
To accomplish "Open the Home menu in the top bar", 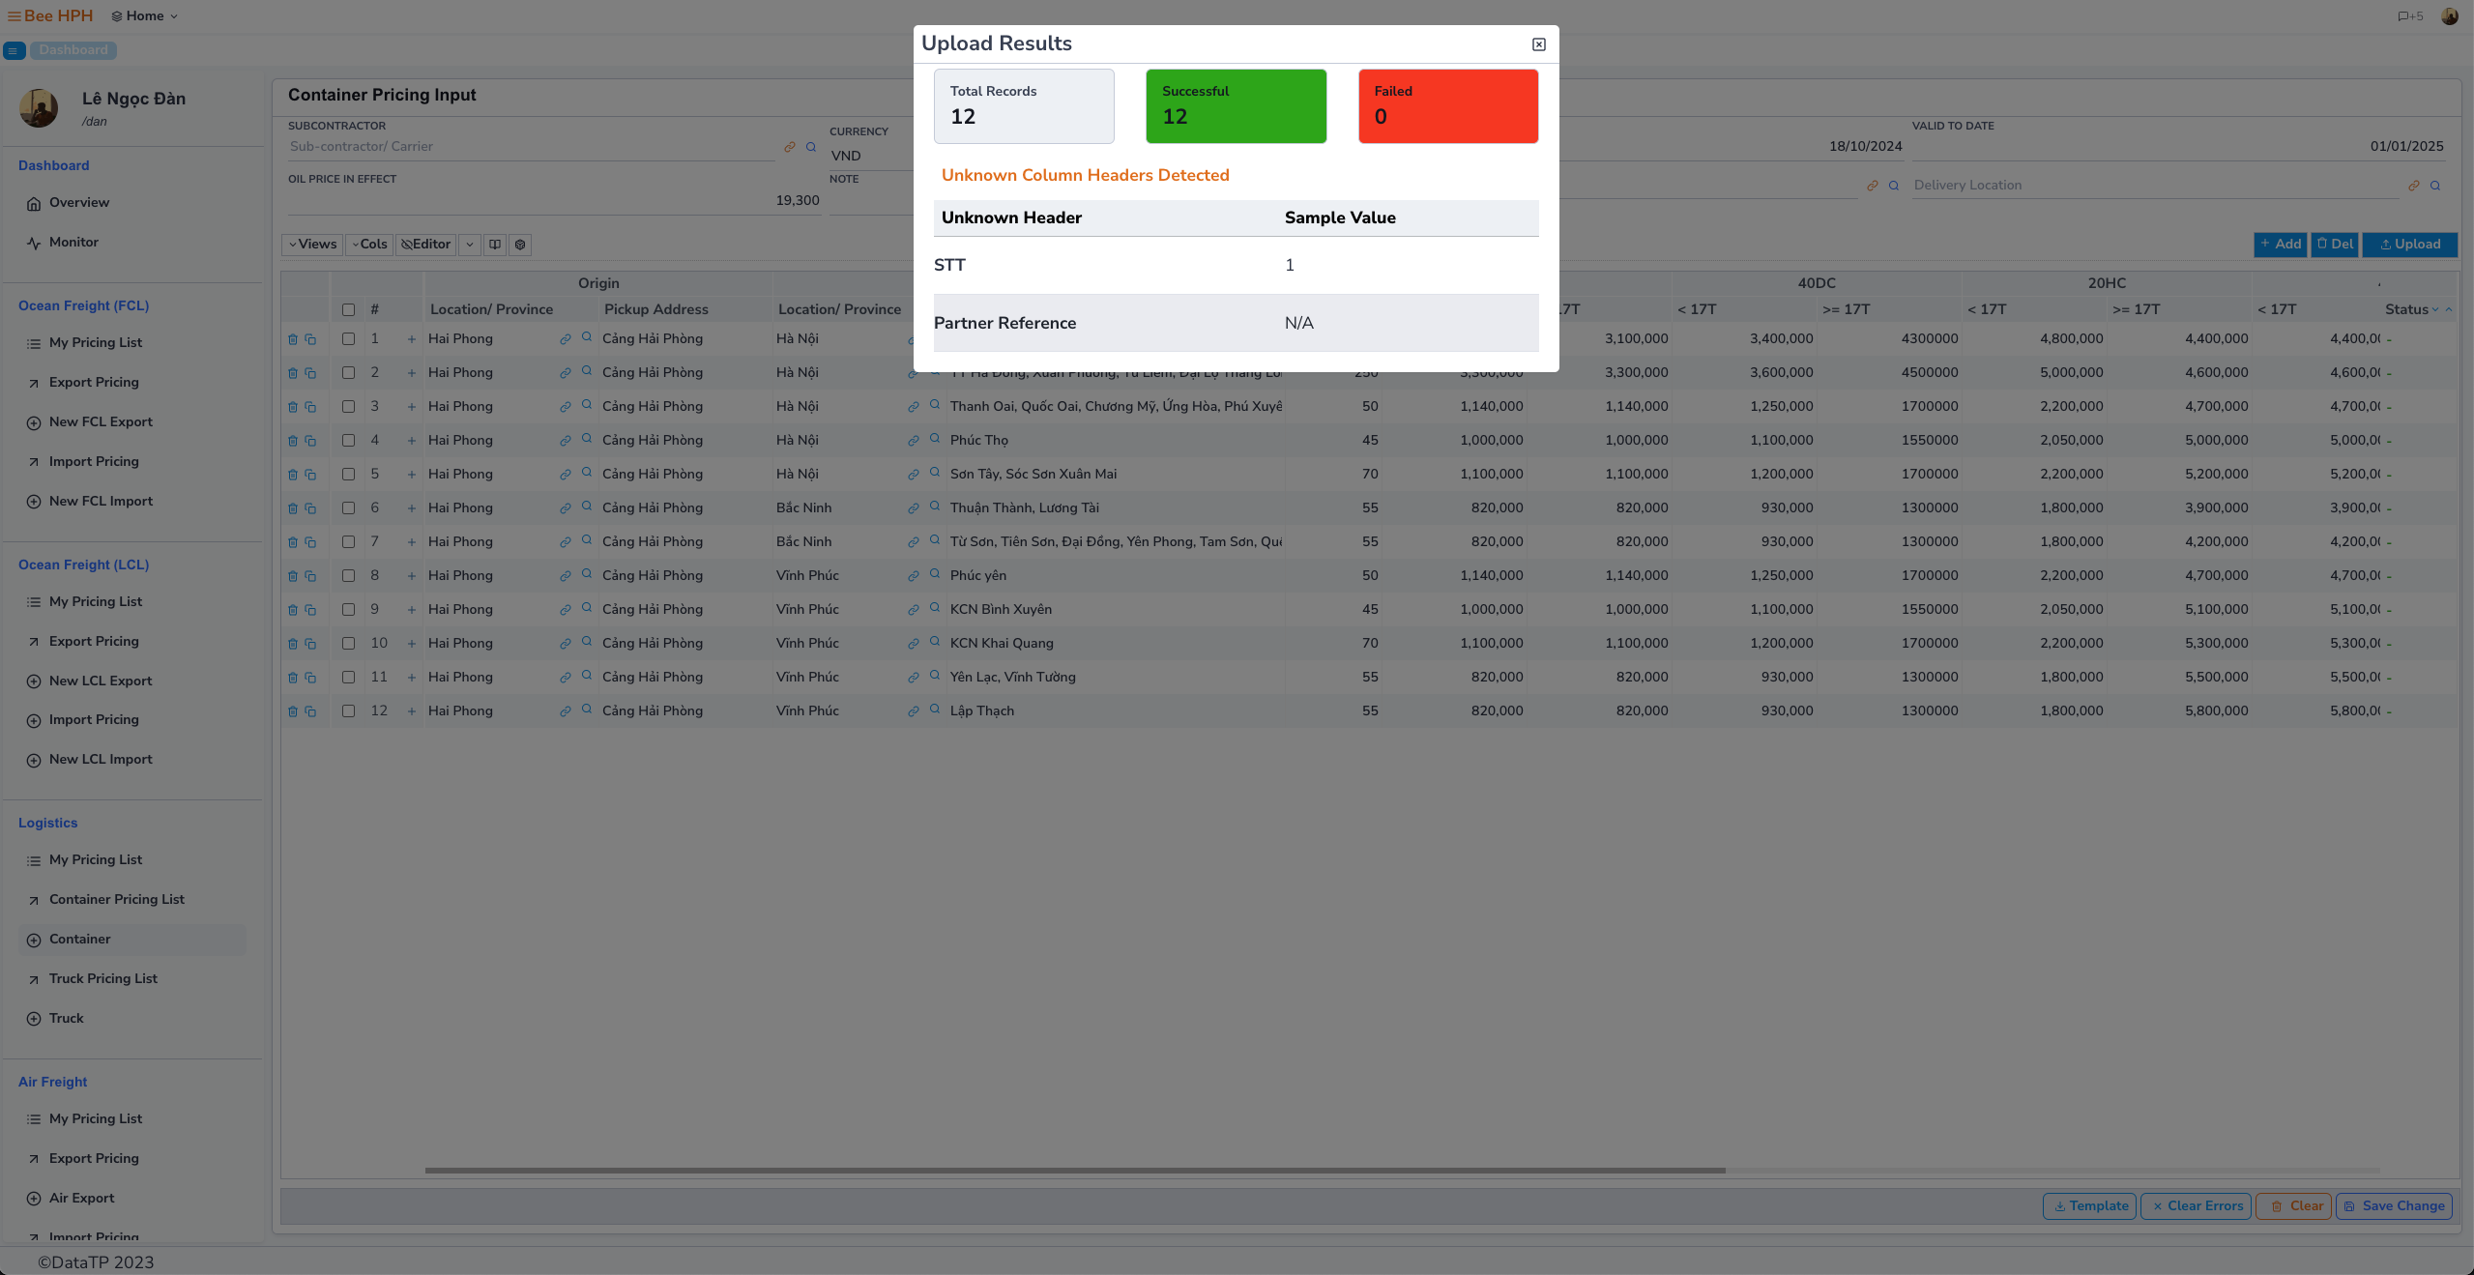I will click(145, 15).
